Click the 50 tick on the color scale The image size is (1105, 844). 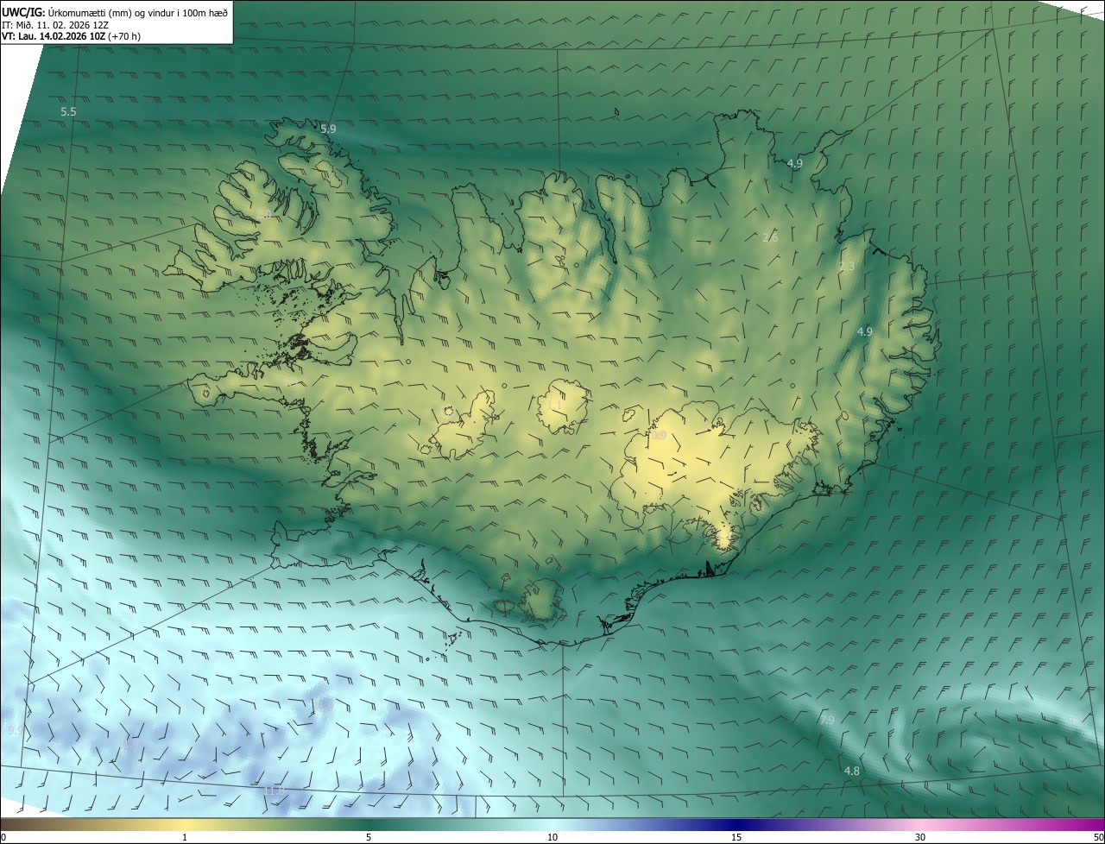1097,837
